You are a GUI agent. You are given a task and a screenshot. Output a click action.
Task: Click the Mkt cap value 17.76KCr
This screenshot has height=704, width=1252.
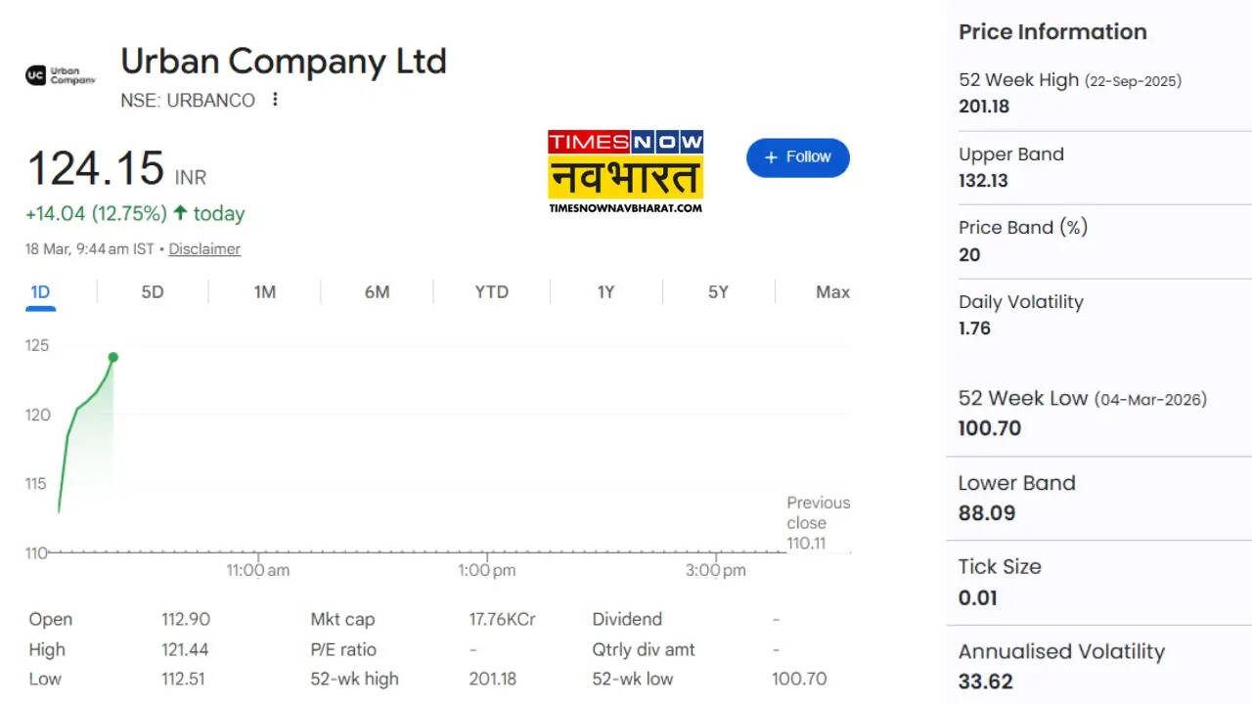click(x=502, y=620)
